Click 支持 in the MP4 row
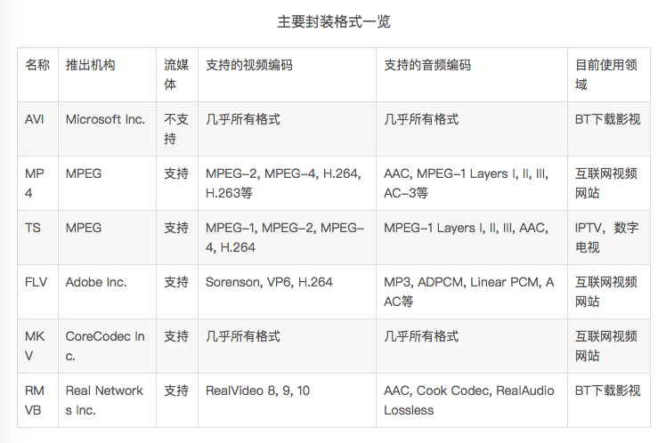The width and height of the screenshot is (666, 443). pyautogui.click(x=176, y=183)
